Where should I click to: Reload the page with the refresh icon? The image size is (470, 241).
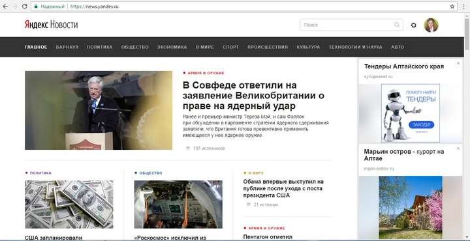pyautogui.click(x=25, y=7)
